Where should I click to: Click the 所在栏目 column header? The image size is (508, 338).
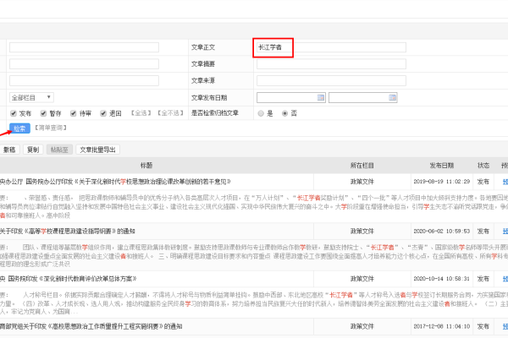tap(362, 166)
